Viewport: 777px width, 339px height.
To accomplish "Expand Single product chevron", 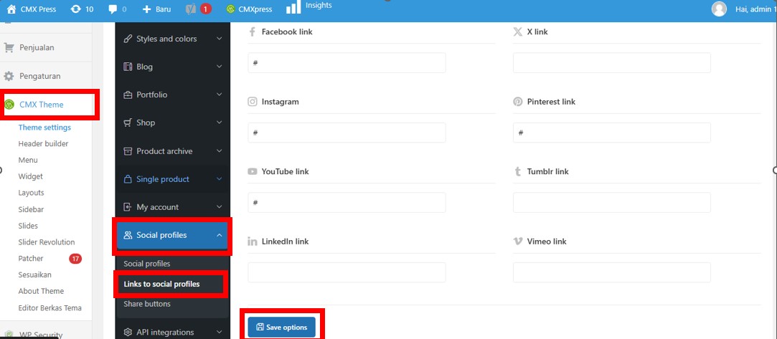I will click(220, 179).
